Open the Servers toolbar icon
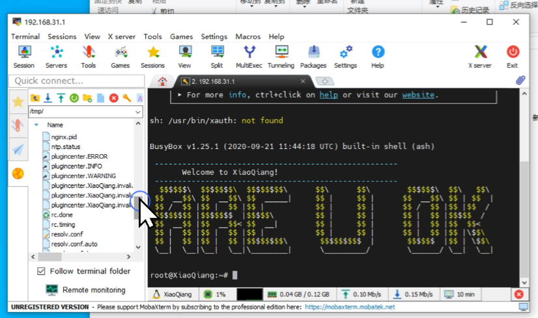Screen dimensions: 538x318 [56, 56]
